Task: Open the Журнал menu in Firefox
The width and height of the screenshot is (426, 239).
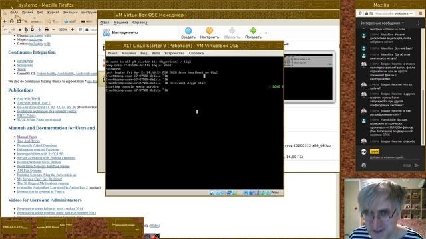Action: (53, 12)
